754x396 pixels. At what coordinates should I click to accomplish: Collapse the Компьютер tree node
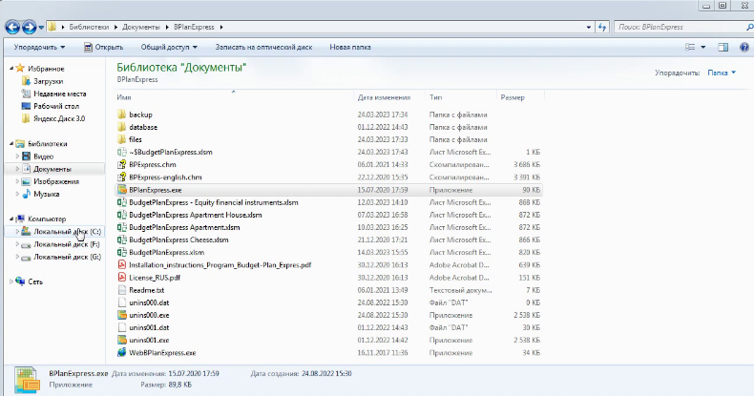pyautogui.click(x=11, y=219)
